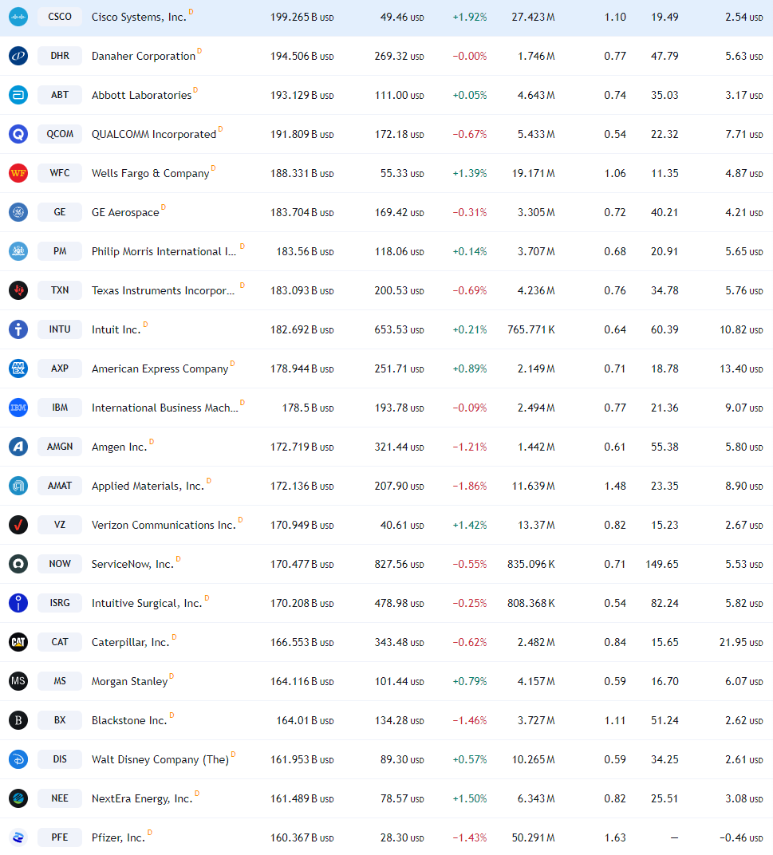Click the ServiceNow logo icon
The width and height of the screenshot is (773, 855).
pyautogui.click(x=18, y=564)
